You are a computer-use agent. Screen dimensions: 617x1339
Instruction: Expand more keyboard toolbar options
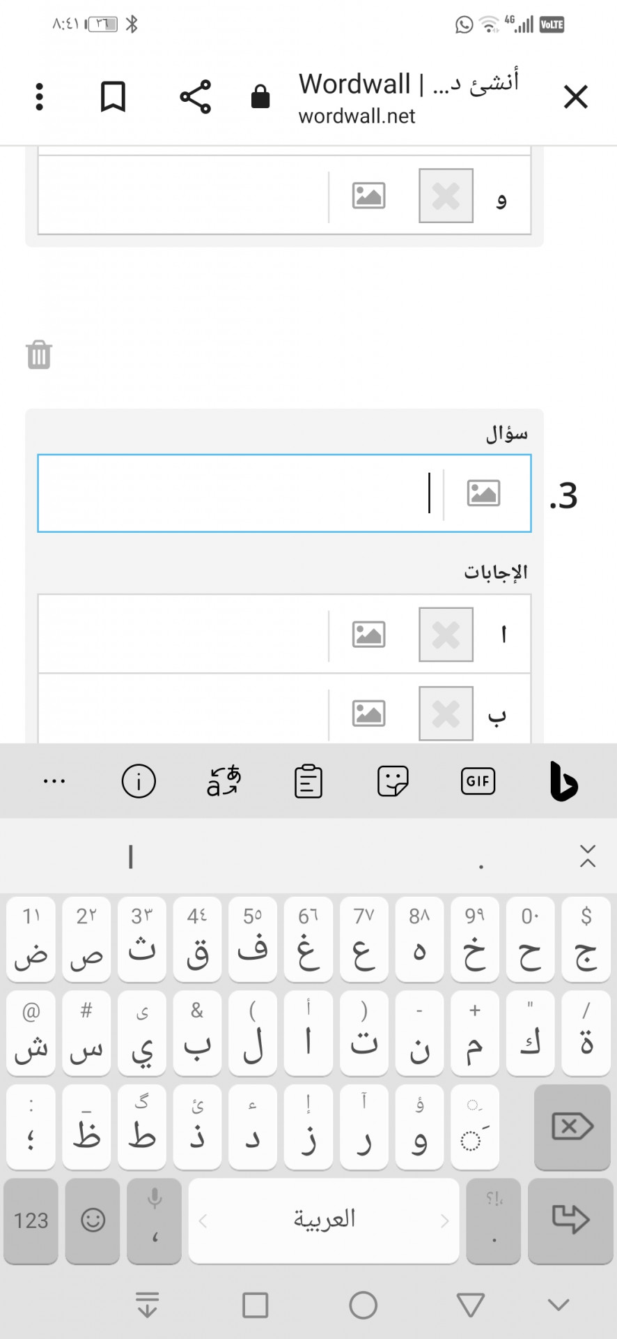(x=54, y=781)
